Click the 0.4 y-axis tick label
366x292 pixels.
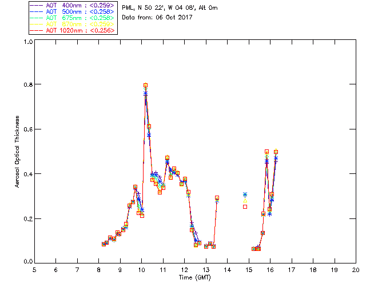coord(28,174)
